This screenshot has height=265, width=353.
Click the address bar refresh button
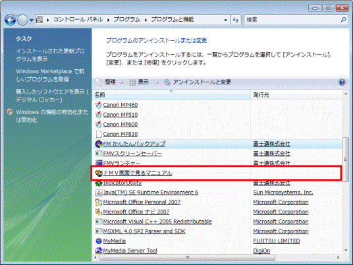[x=236, y=20]
